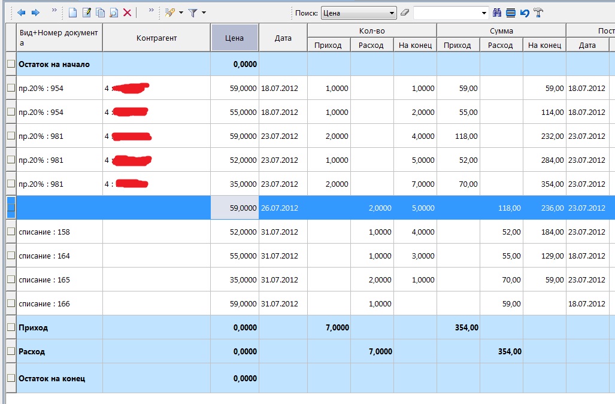Click the filter funnel icon
615x404 pixels.
(x=193, y=13)
